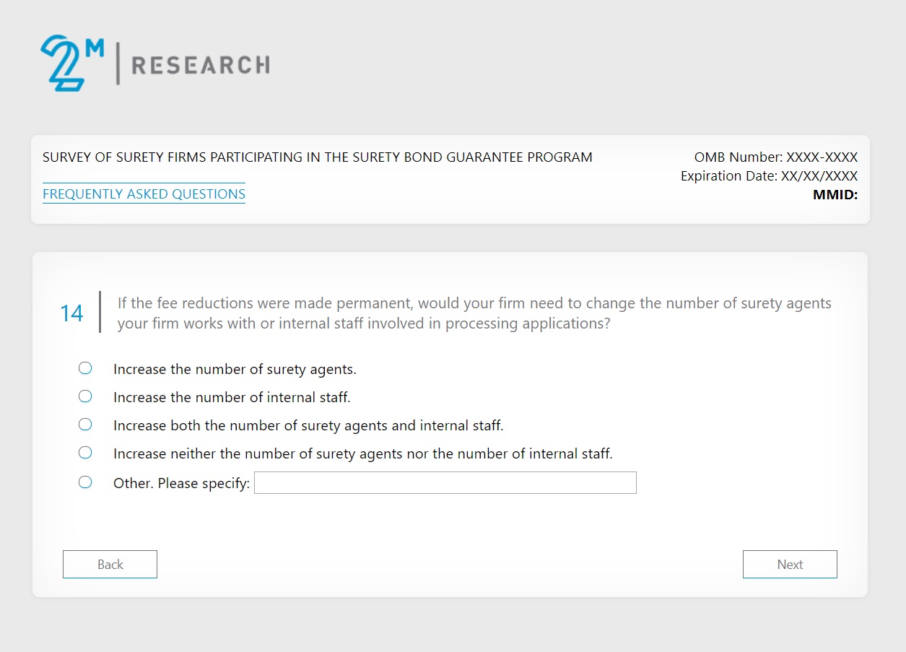
Task: Click the 'Other. Please specify:' label text
Action: [x=181, y=484]
